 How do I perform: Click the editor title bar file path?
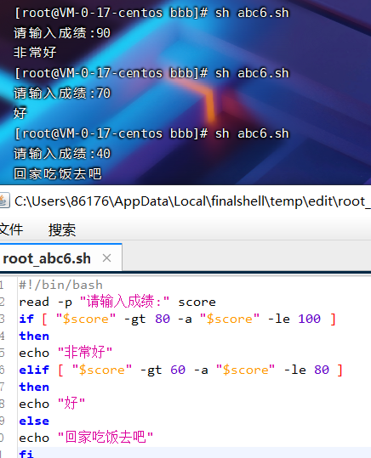point(192,201)
